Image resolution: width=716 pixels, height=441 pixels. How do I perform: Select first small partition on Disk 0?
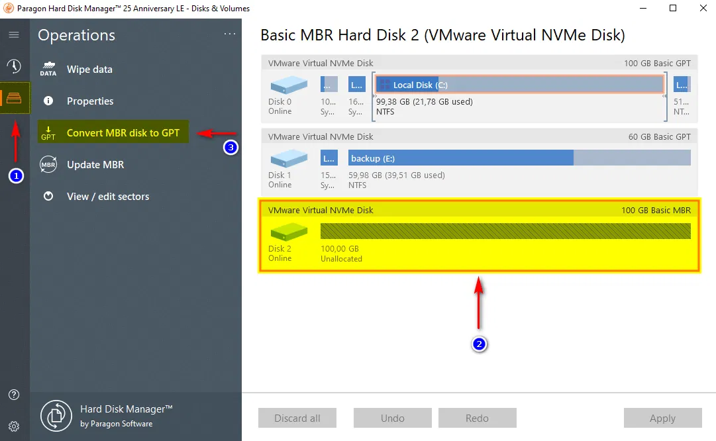pos(329,85)
